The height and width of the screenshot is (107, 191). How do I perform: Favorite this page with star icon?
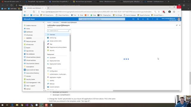coord(159,12)
